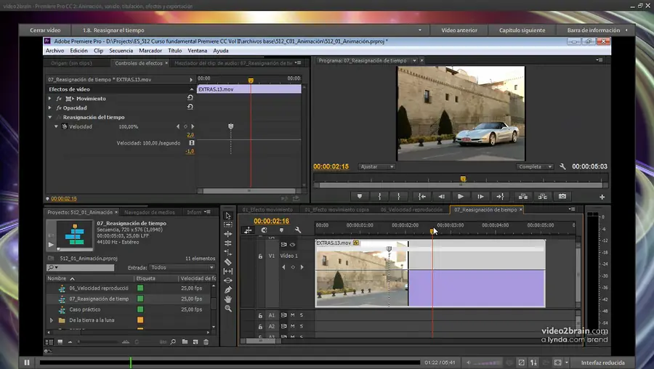The image size is (654, 369).
Task: Expand De la tierra a la luna bin
Action: pyautogui.click(x=52, y=320)
